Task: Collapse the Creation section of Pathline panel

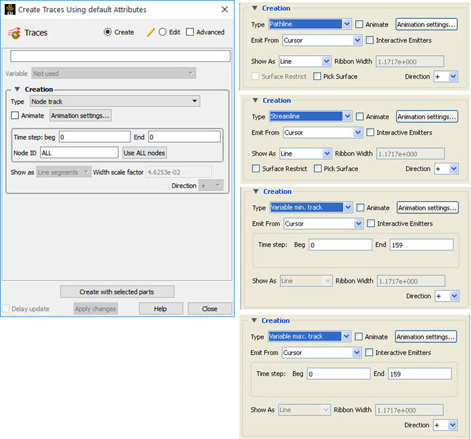Action: click(x=255, y=8)
